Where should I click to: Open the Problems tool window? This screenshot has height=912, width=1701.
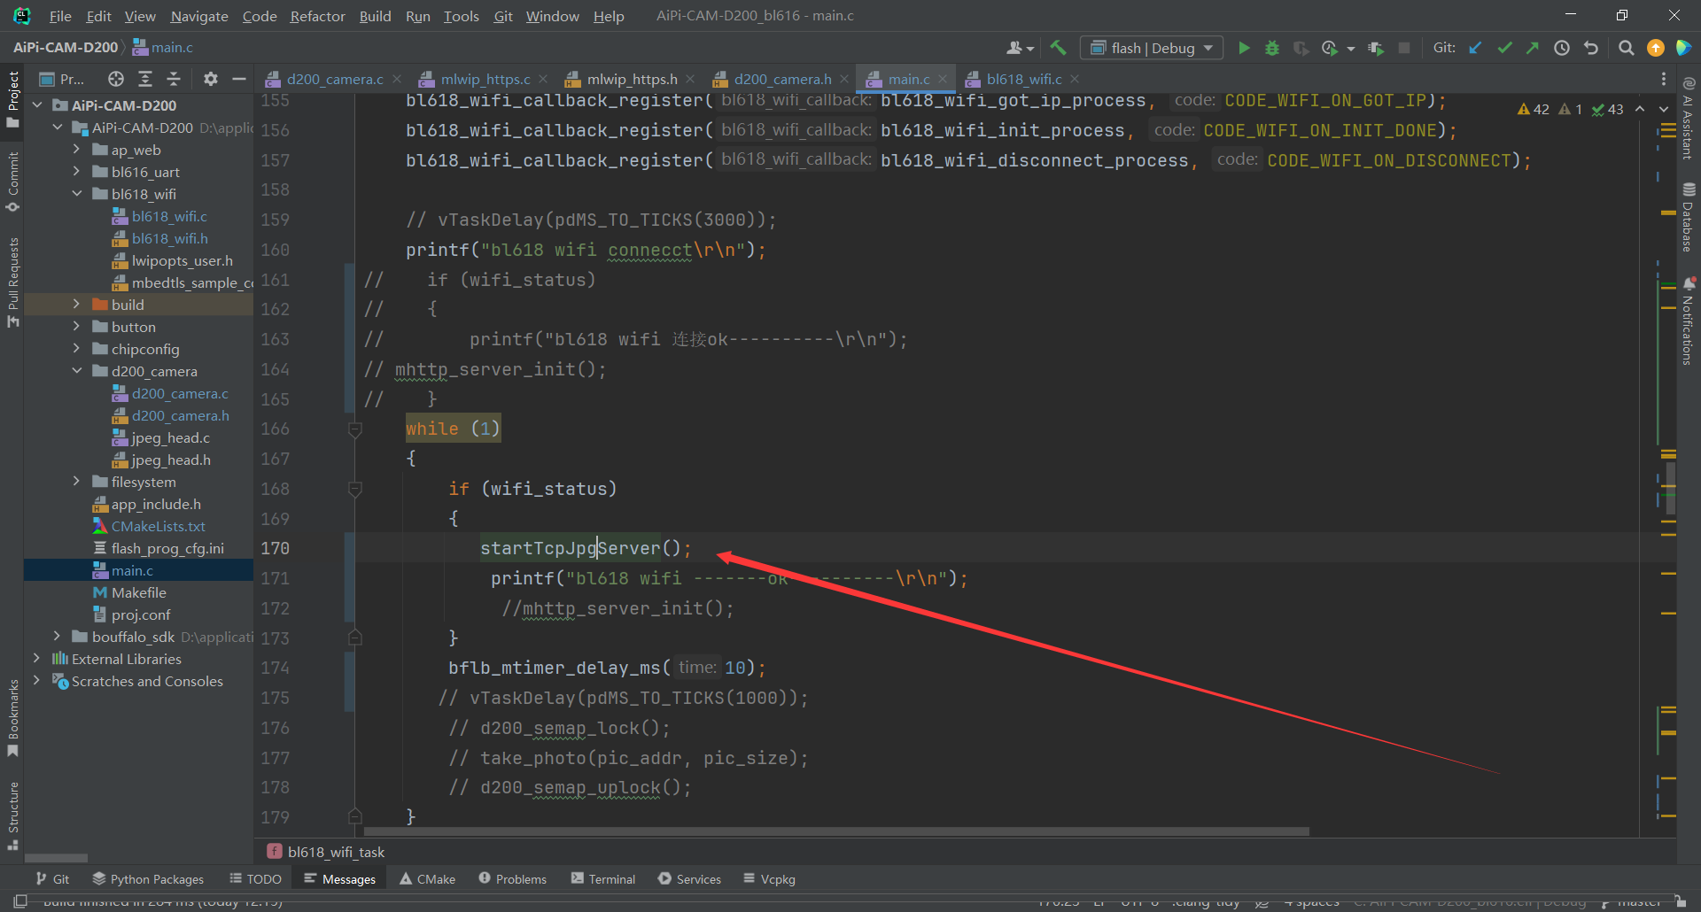(x=512, y=879)
